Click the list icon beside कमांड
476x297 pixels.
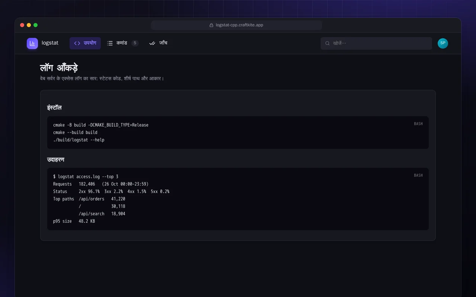(110, 43)
